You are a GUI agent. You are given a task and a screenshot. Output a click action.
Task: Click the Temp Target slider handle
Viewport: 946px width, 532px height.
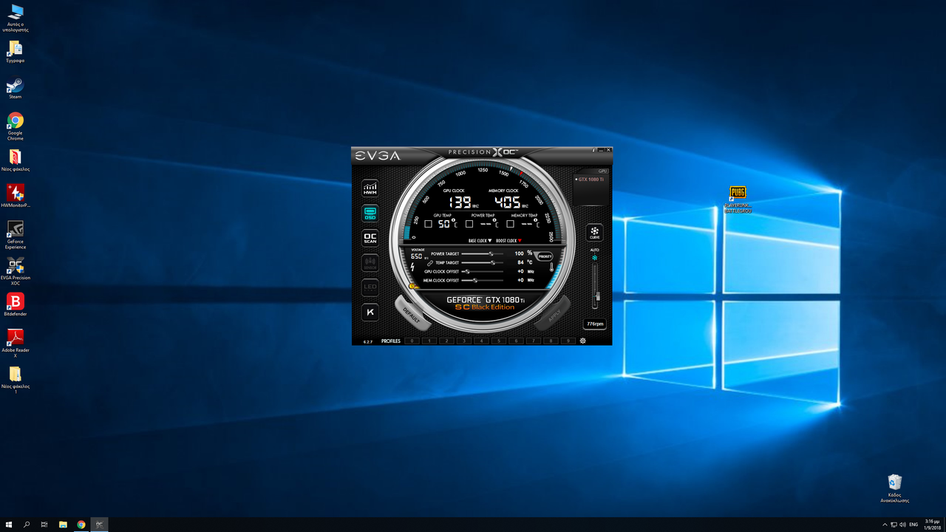pyautogui.click(x=492, y=262)
